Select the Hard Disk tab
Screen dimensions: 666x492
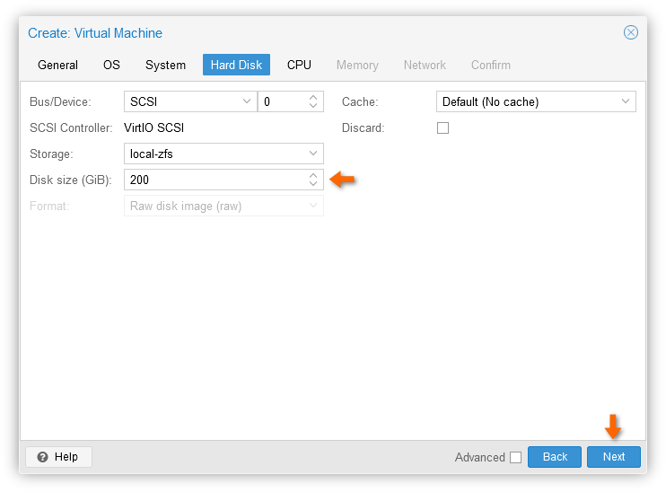[x=236, y=65]
